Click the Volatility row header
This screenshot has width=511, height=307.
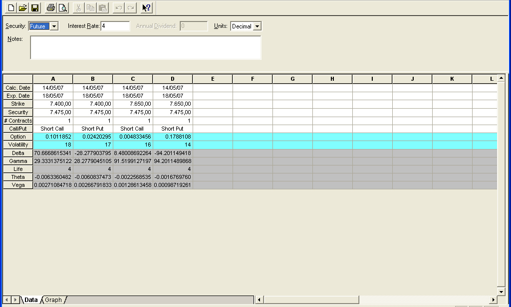[x=18, y=145]
